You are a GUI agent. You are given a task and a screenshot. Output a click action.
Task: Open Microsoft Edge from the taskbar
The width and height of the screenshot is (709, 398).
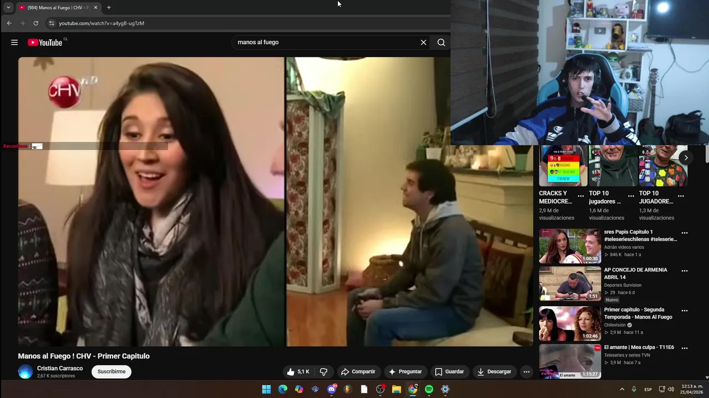(283, 389)
